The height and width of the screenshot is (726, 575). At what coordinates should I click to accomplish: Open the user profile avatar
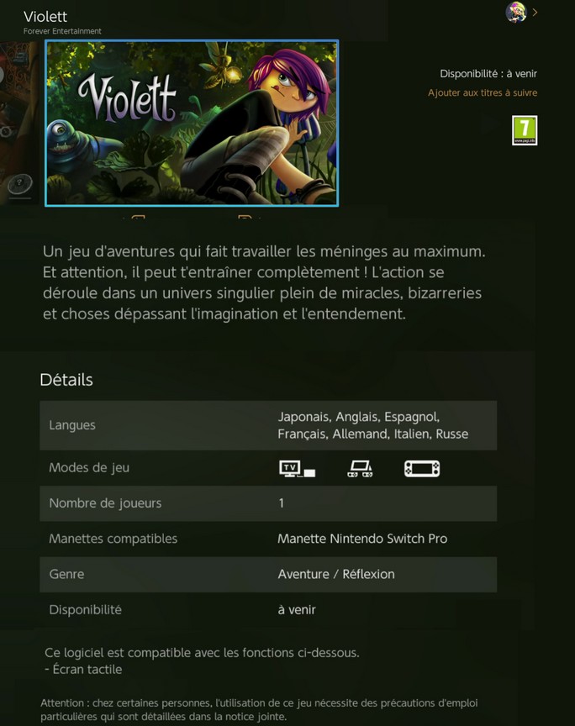(x=516, y=12)
